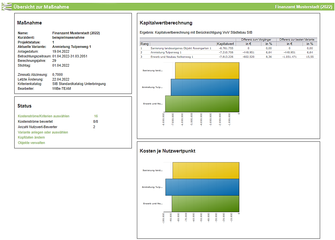Click yellow Sanierung bar in Kapitalwertberechnung chart
Viewport: 335px width, 240px height.
[207, 71]
